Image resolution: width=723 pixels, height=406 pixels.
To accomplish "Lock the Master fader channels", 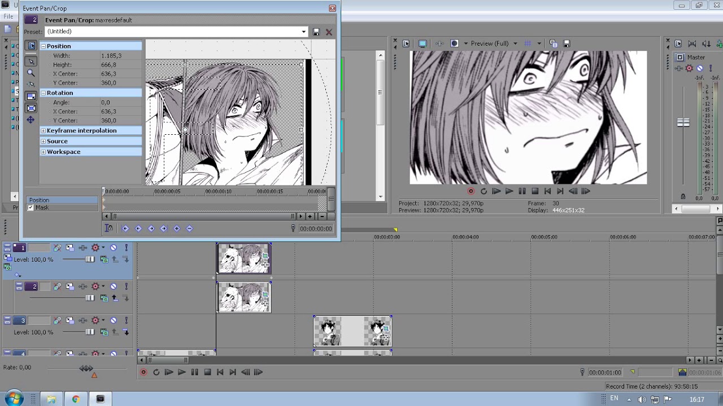I will tap(683, 197).
